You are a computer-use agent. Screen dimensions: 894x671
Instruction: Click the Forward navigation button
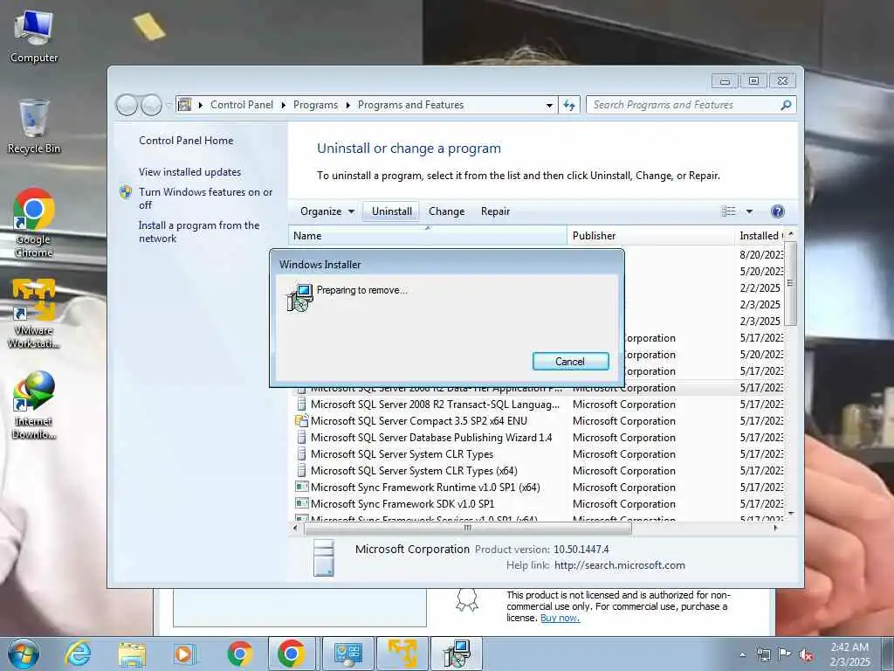tap(151, 105)
